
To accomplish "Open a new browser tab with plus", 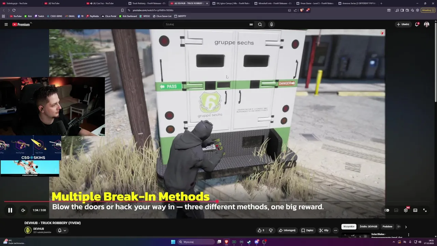I will tap(381, 3).
